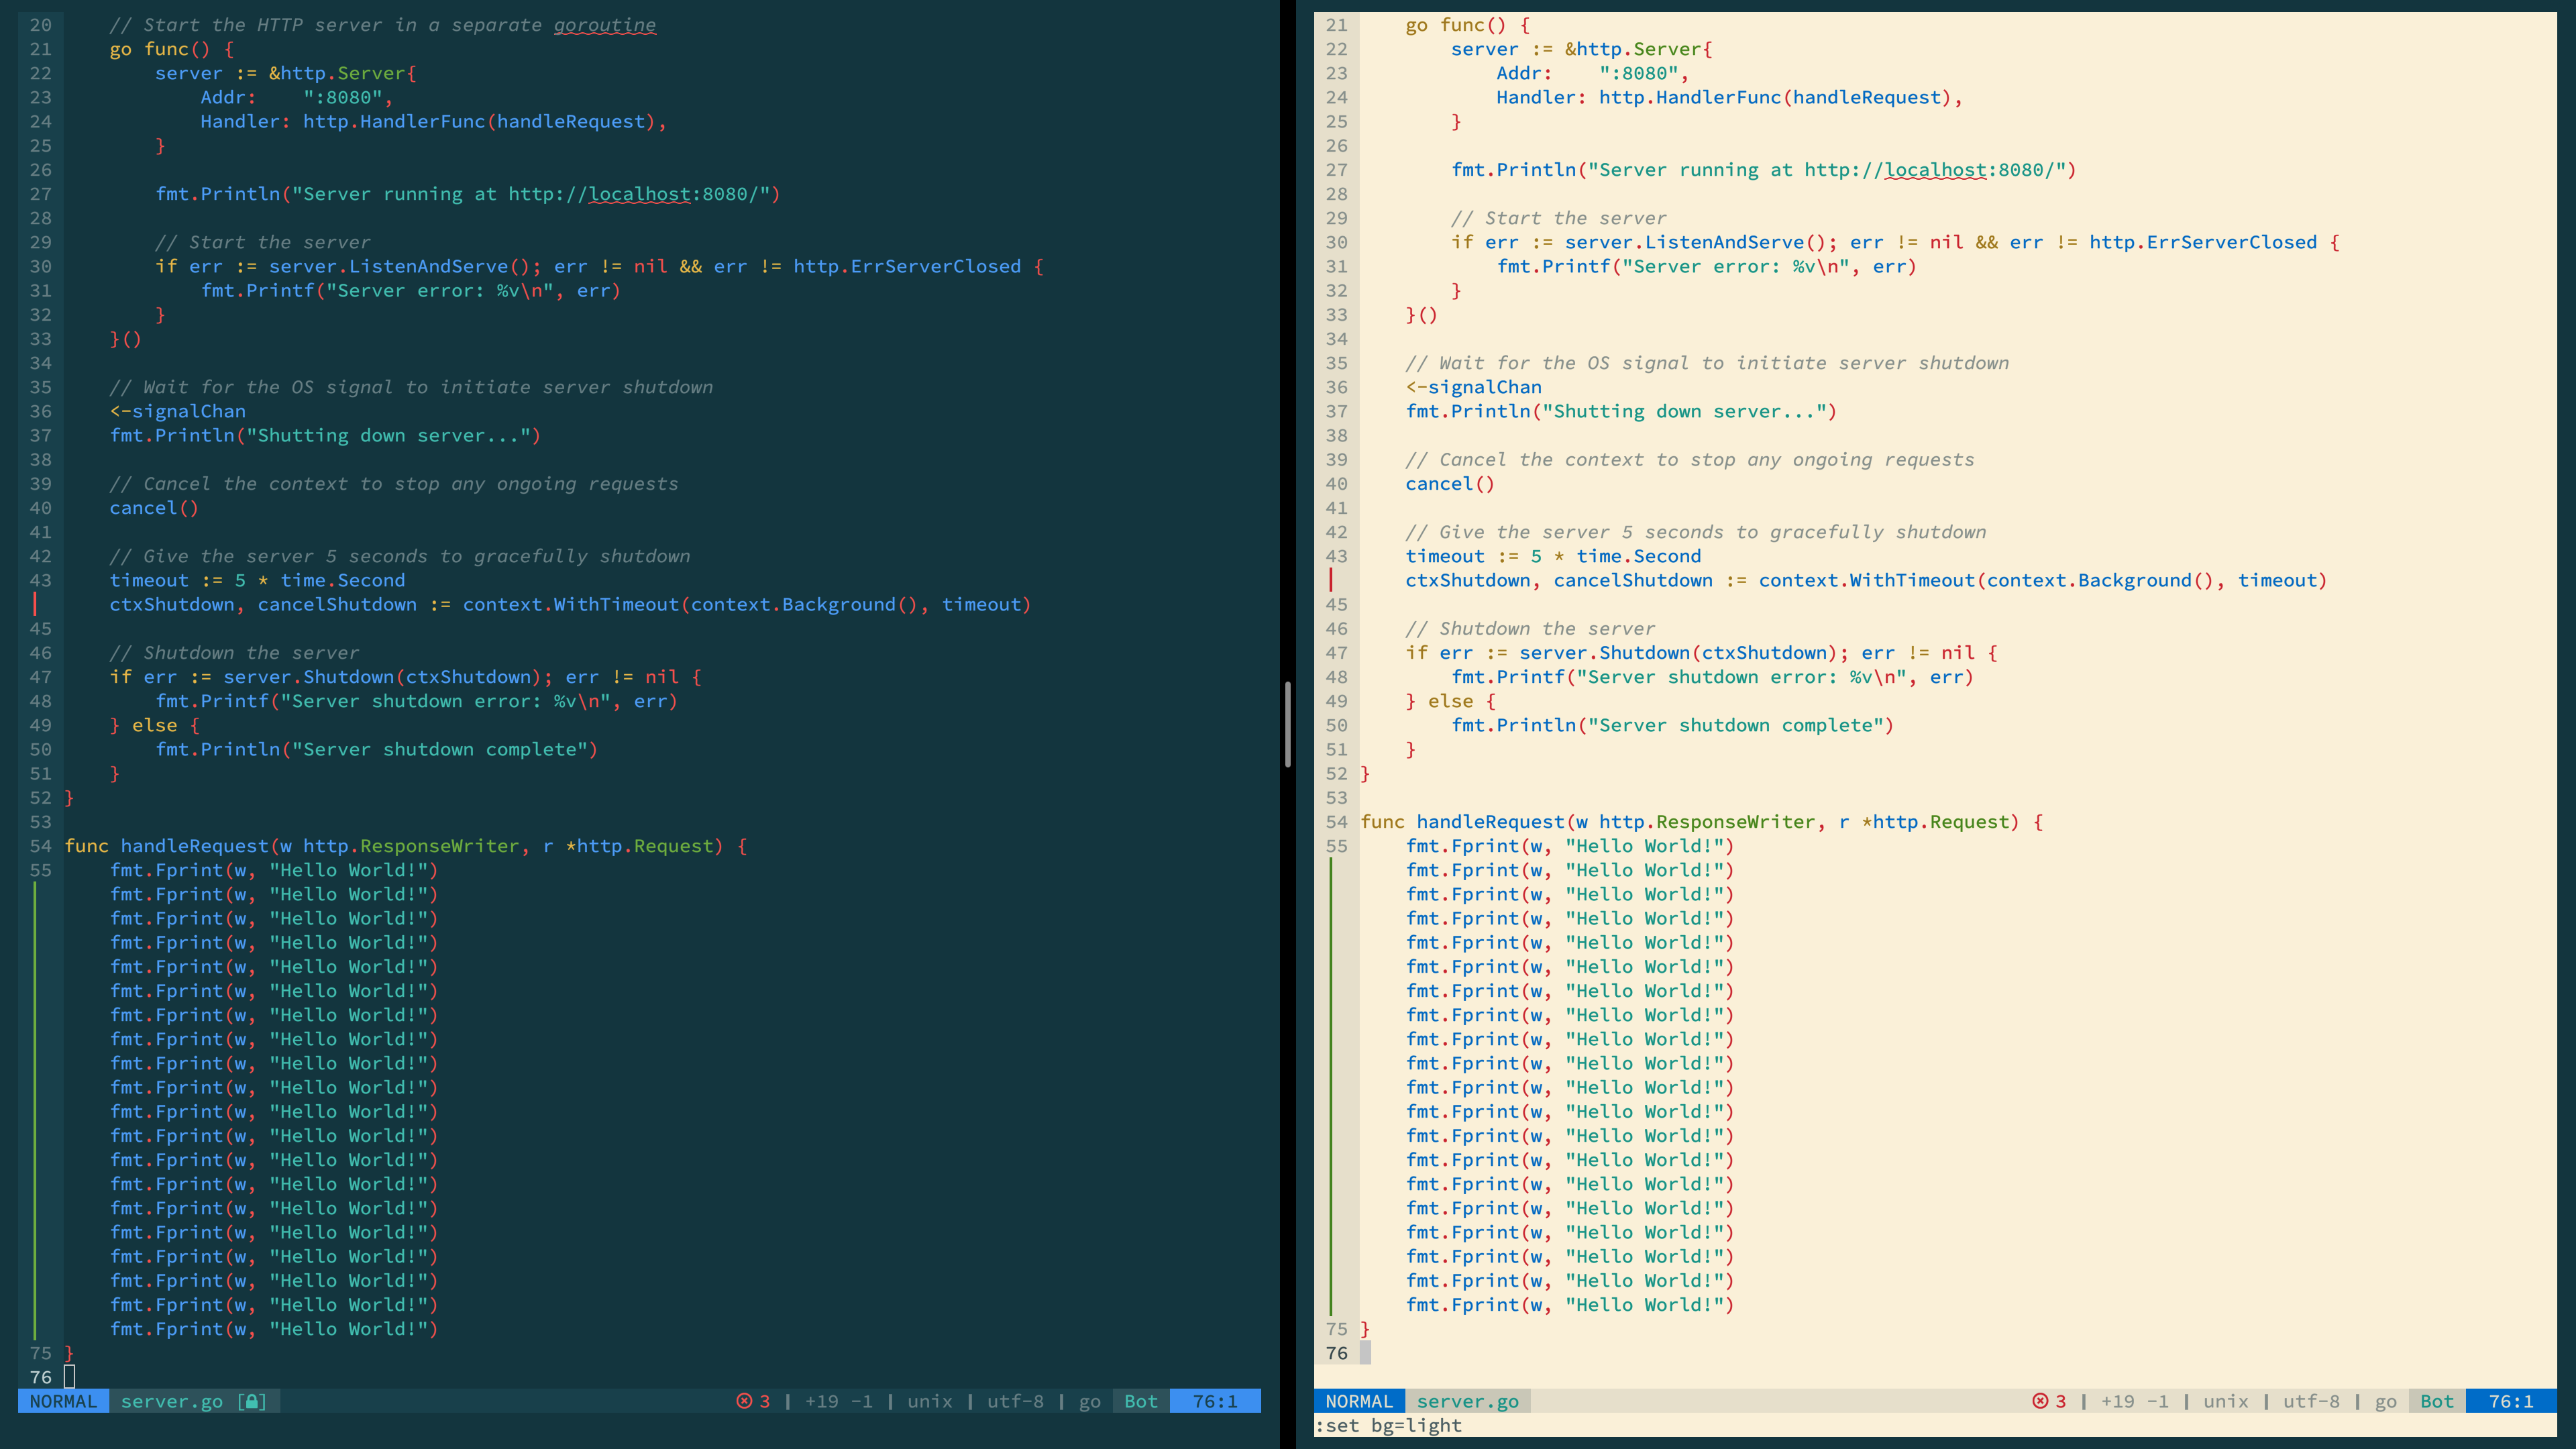Screen dimensions: 2576x1449
Task: Click the red change marker at line 44 in light pane
Action: (x=1331, y=580)
